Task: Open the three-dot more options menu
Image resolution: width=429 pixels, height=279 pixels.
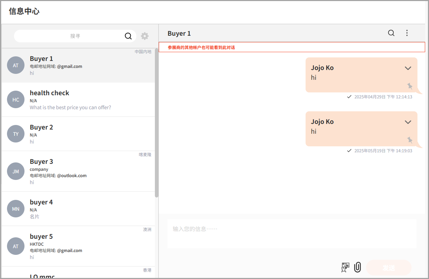Action: tap(407, 33)
